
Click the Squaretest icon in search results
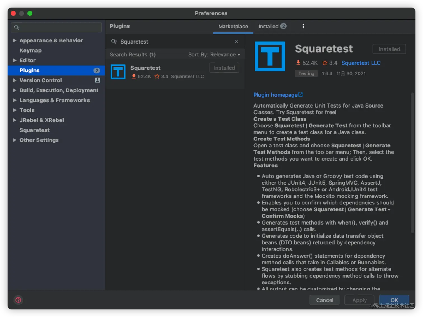click(118, 72)
